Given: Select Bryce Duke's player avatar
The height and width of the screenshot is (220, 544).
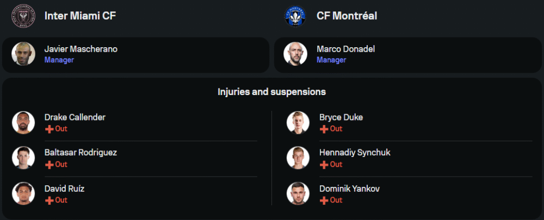Looking at the screenshot, I should click(298, 122).
